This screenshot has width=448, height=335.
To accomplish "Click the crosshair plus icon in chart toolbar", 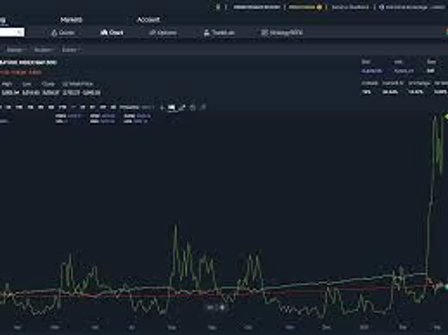I will pos(162,107).
